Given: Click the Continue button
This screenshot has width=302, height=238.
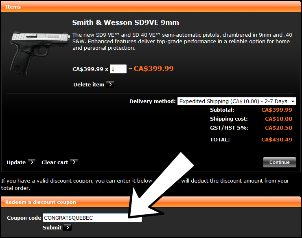Looking at the screenshot, I should point(280,162).
